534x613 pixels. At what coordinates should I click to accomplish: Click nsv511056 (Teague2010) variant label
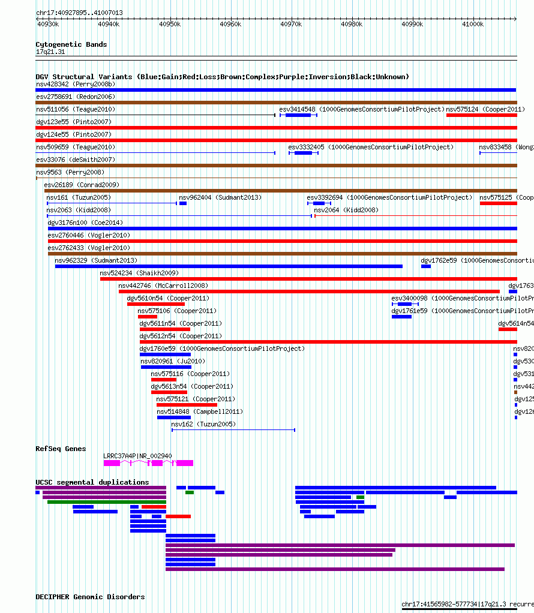click(x=76, y=109)
